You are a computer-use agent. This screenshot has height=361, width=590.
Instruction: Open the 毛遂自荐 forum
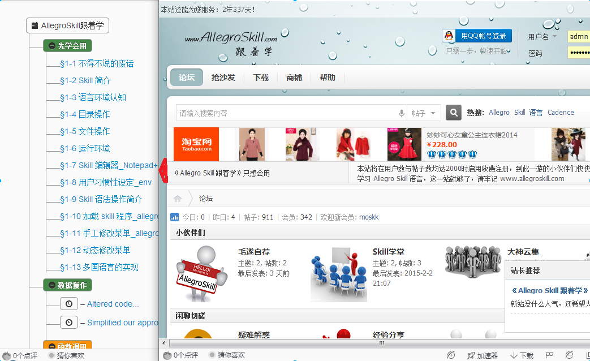[254, 252]
